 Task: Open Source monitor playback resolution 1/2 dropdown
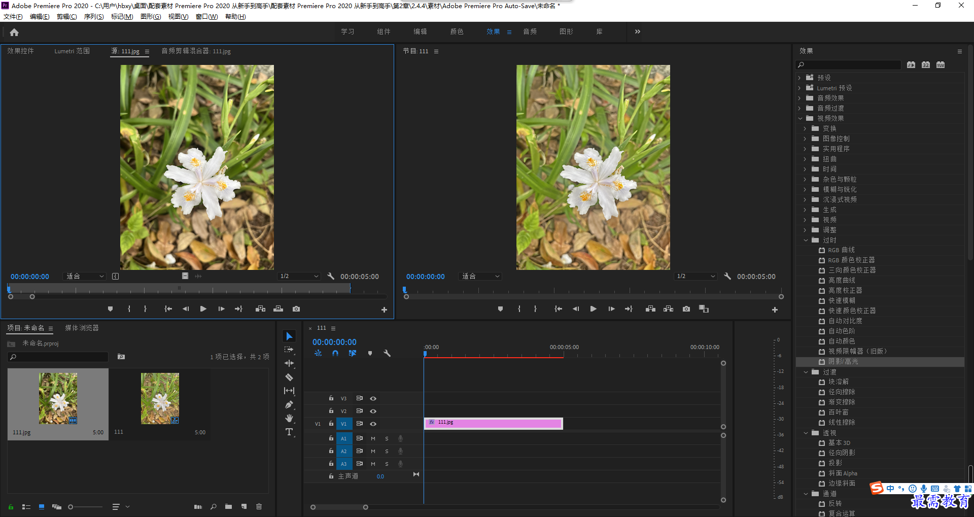(299, 277)
